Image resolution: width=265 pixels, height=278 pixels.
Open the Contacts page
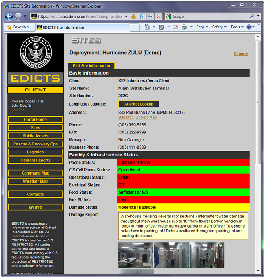click(35, 194)
